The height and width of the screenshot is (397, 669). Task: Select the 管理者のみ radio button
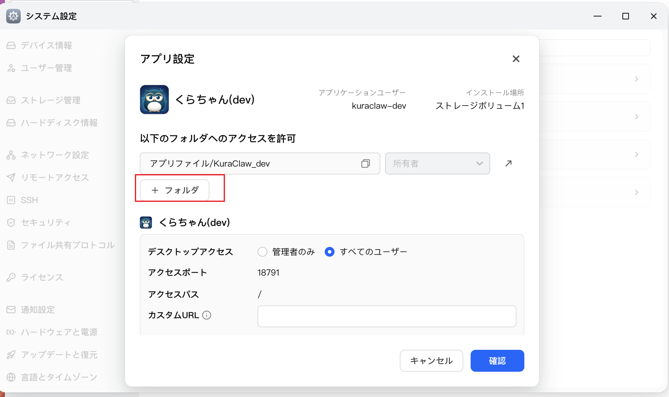click(x=262, y=252)
